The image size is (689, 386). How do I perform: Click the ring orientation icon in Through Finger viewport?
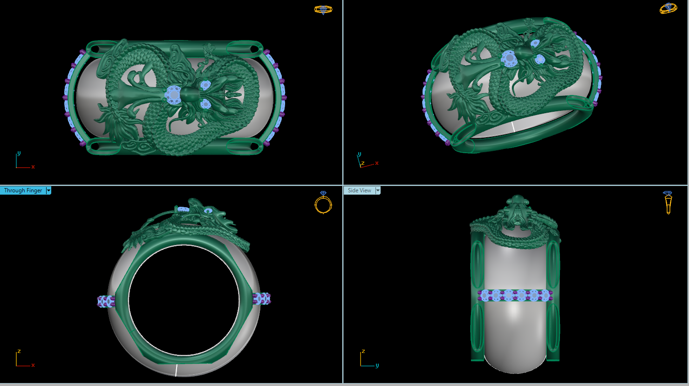pyautogui.click(x=323, y=205)
